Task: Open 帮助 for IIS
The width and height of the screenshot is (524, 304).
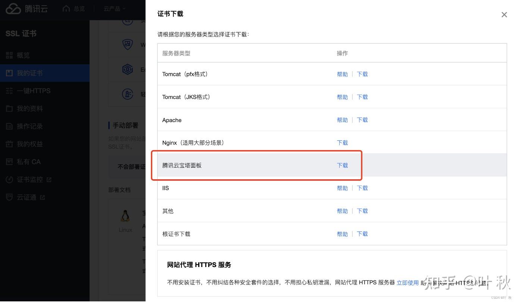Action: [x=342, y=188]
